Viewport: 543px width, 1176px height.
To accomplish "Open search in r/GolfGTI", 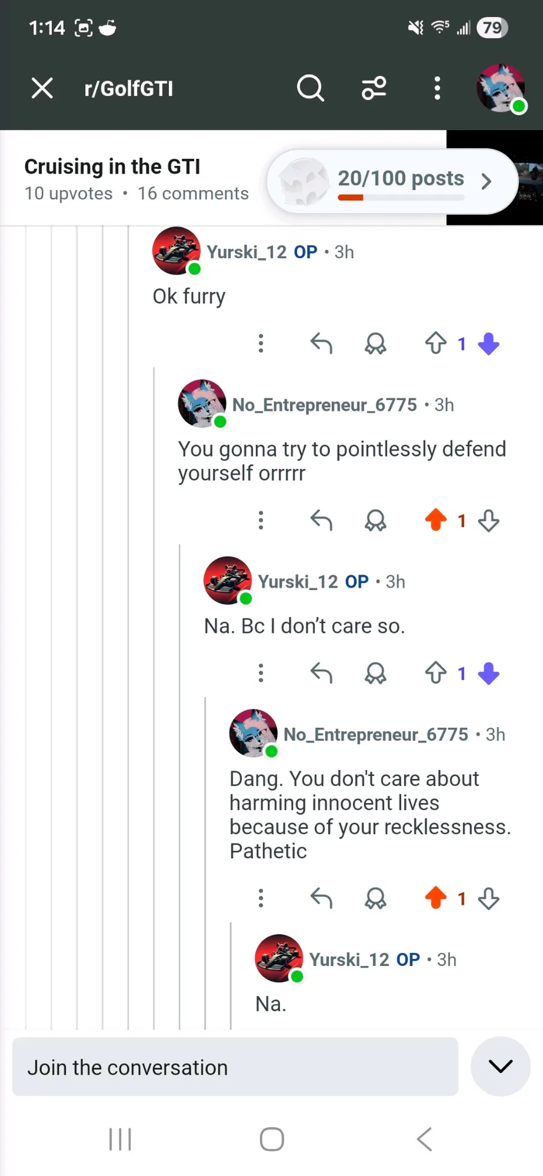I will click(x=310, y=89).
